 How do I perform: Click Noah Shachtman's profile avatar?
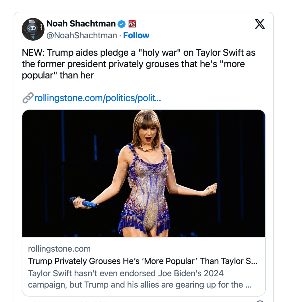[33, 29]
